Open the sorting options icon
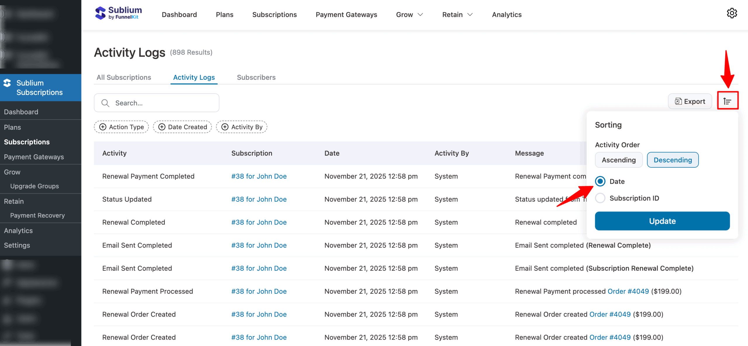This screenshot has width=748, height=346. click(728, 101)
